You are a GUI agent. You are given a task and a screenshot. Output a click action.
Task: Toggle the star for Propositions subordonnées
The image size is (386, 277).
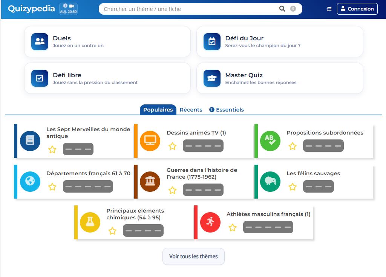(293, 146)
